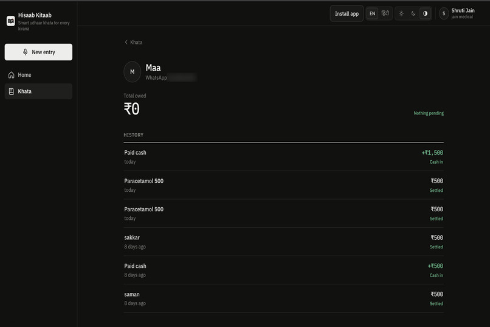490x327 pixels.
Task: Click the jain medical shop name
Action: [x=462, y=17]
